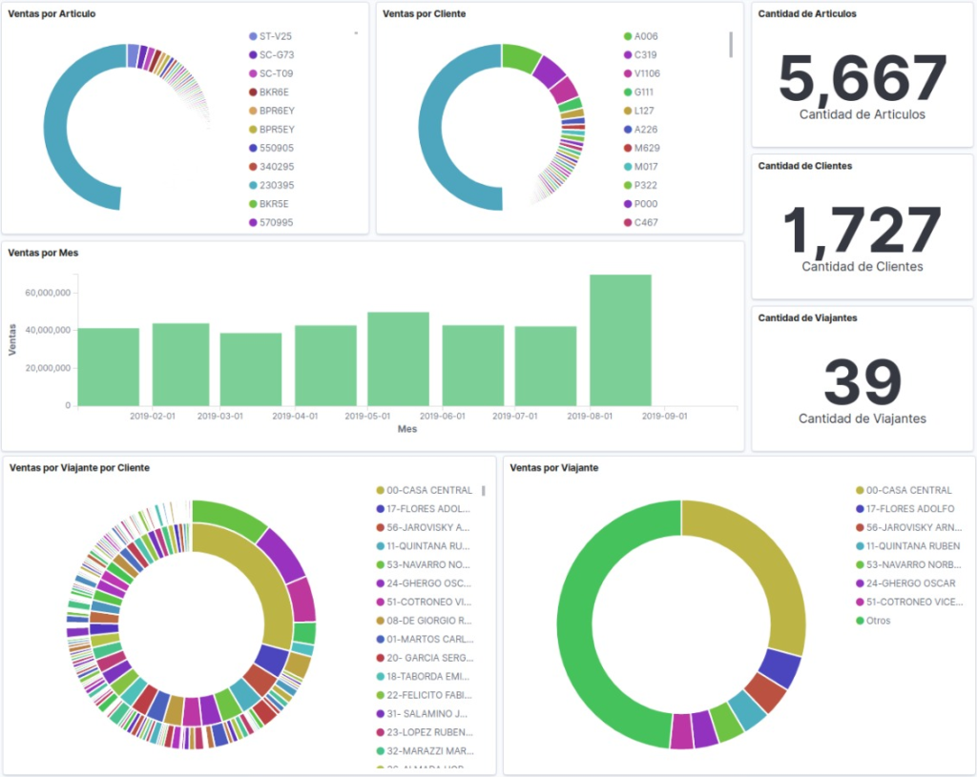Toggle the 550905 article legend item

tap(277, 149)
